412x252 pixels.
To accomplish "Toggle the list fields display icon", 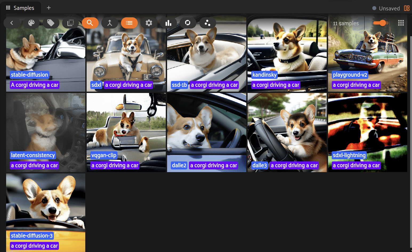I will [129, 23].
